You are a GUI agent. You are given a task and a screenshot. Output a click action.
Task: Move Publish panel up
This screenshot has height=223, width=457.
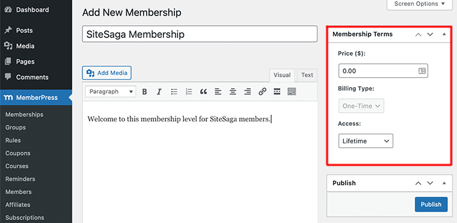click(419, 183)
